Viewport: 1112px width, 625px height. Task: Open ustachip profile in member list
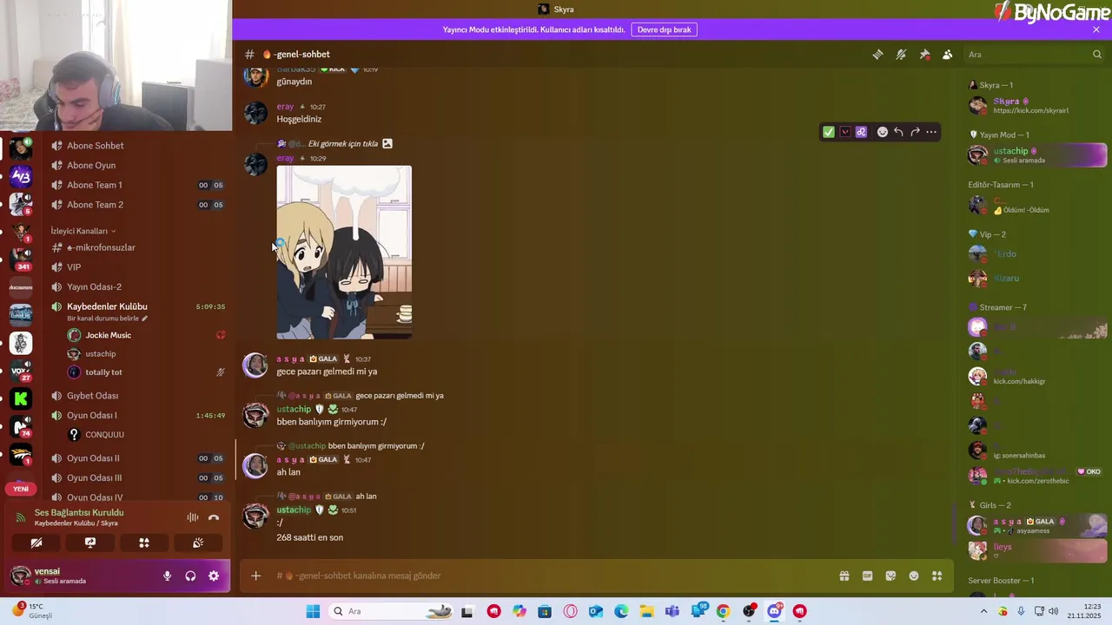point(1036,155)
